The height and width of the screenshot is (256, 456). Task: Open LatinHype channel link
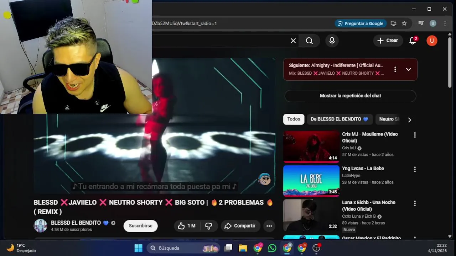351,176
